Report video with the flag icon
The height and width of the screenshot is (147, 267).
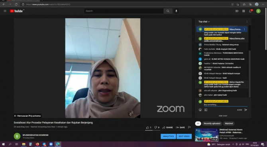[x=189, y=127]
